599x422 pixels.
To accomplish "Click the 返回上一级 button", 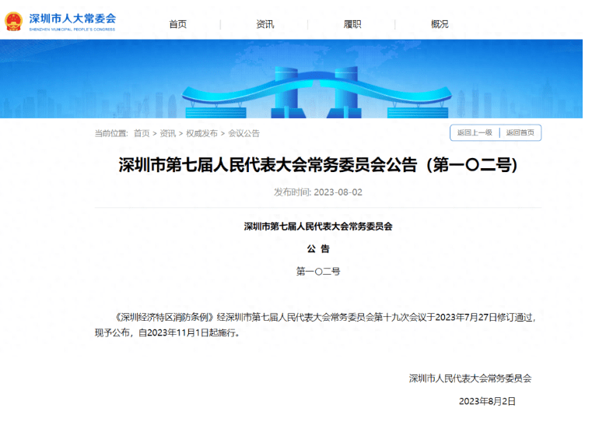I will coord(475,132).
